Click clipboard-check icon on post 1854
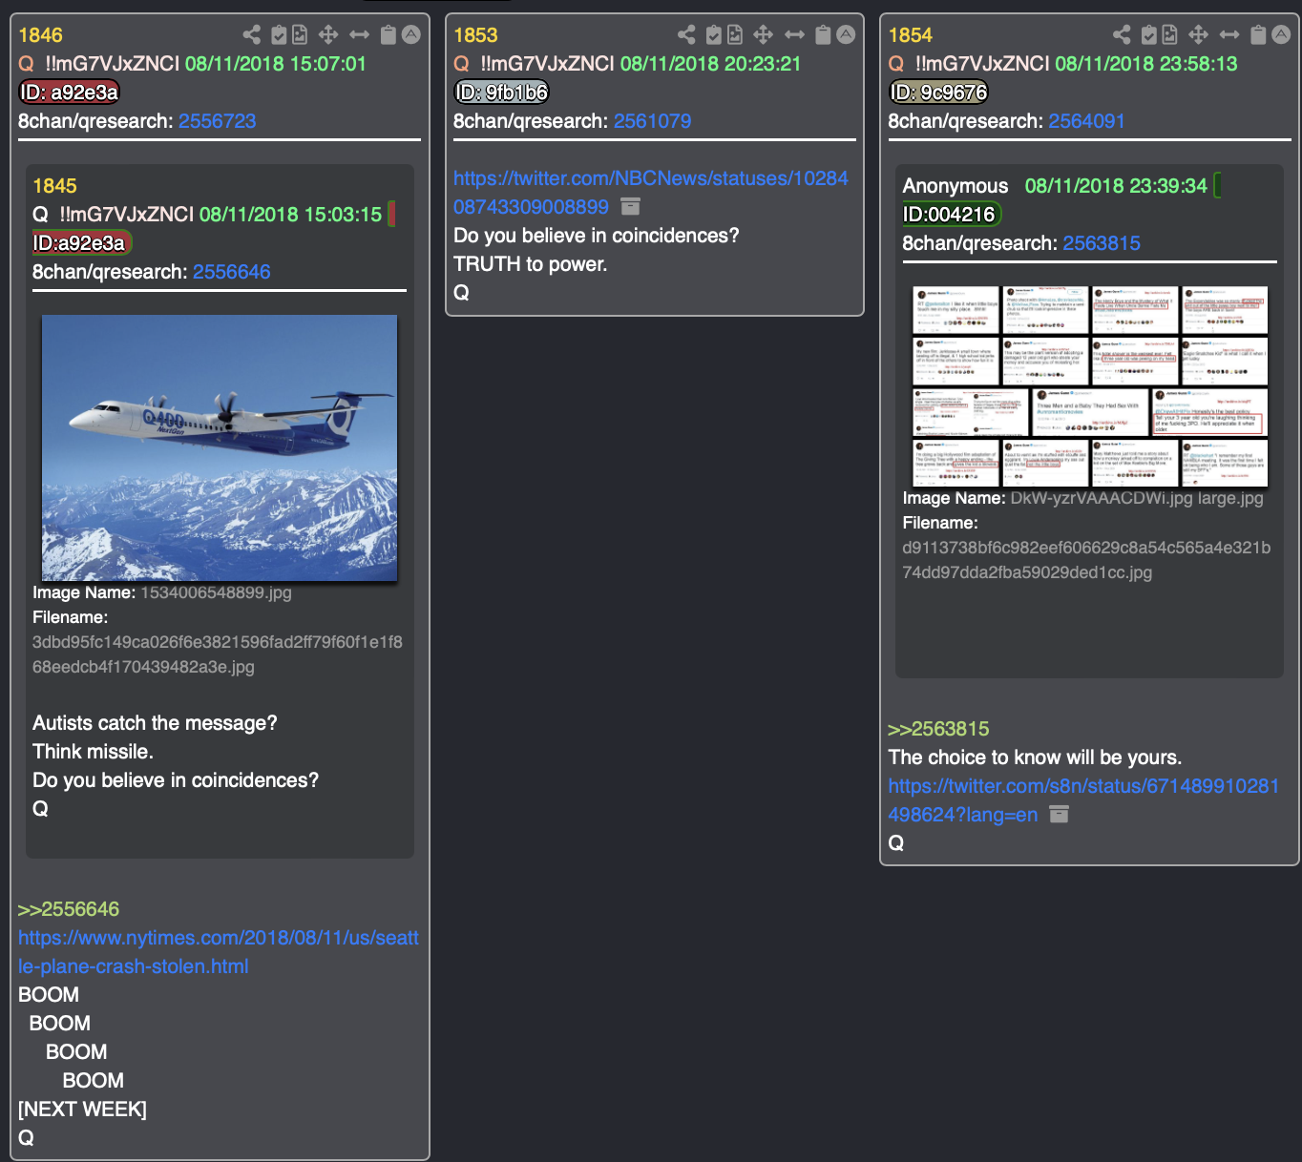 1149,35
